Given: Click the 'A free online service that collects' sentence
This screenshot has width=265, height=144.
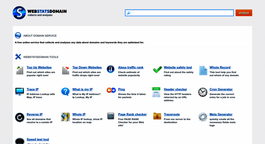Looking at the screenshot, I should coord(79,43).
